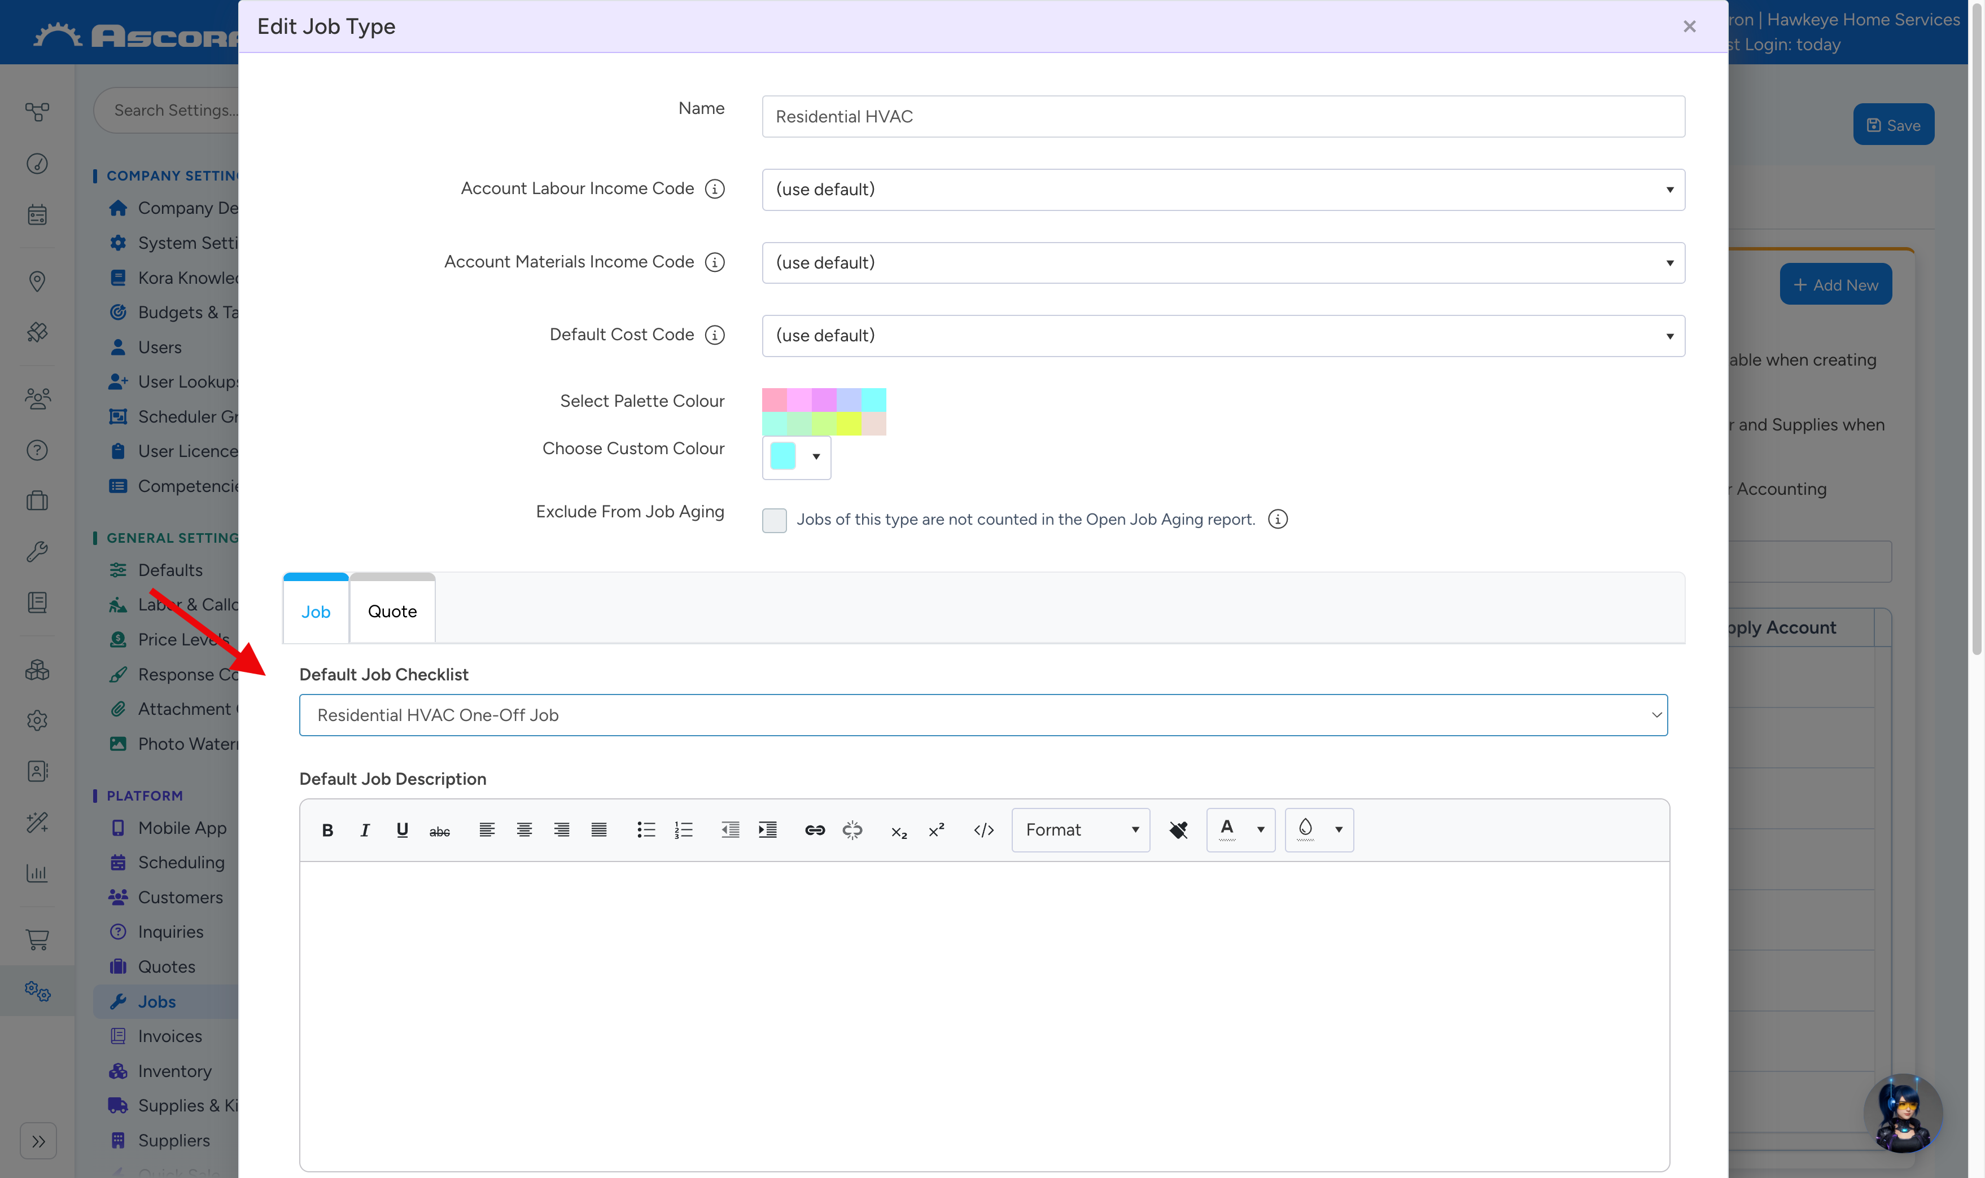Tick the Exclude From Job Aging checkbox
This screenshot has height=1178, width=1985.
pos(775,521)
